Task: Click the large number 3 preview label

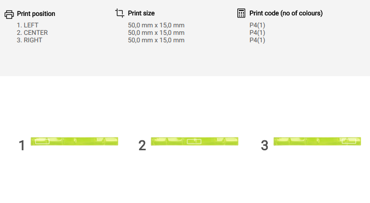Action: coord(264,146)
